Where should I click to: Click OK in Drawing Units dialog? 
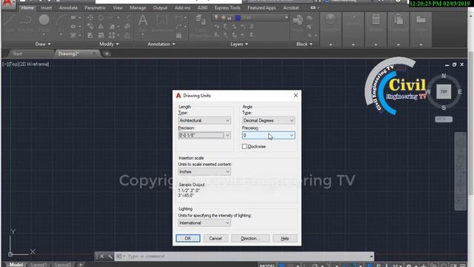pyautogui.click(x=187, y=239)
